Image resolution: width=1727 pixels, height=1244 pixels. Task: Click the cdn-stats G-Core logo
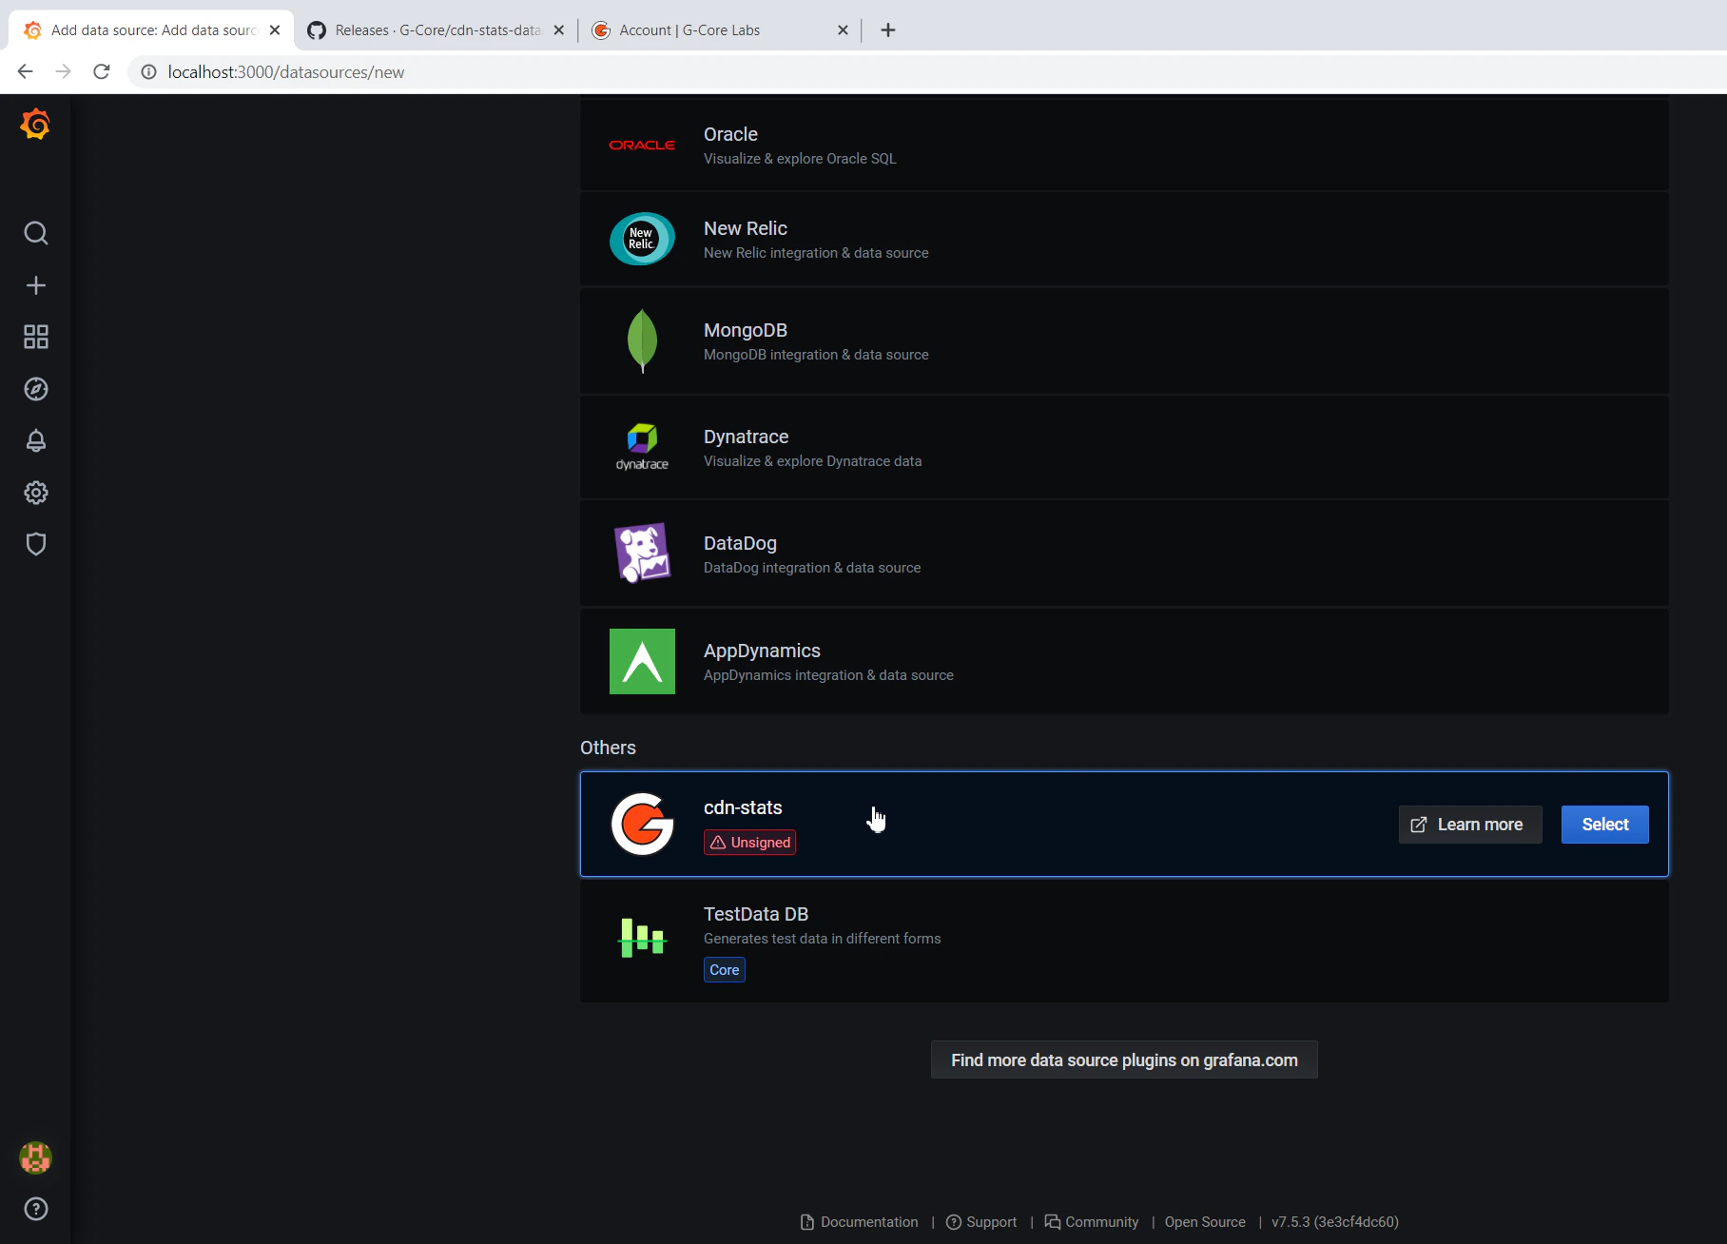[x=642, y=824]
